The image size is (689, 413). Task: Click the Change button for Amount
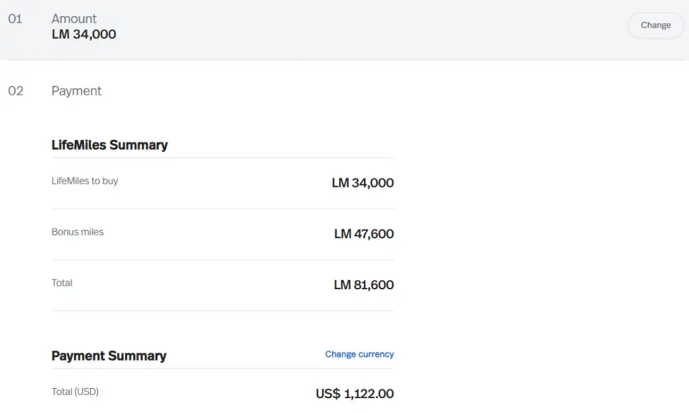(655, 26)
